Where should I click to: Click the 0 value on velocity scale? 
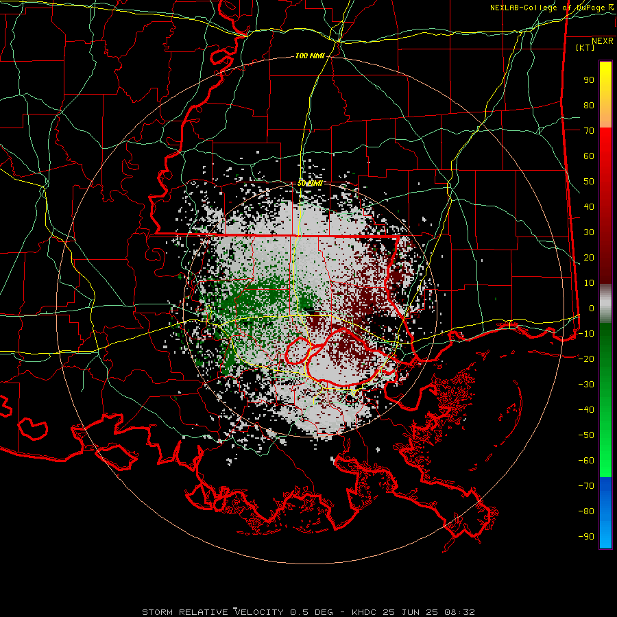pyautogui.click(x=592, y=308)
